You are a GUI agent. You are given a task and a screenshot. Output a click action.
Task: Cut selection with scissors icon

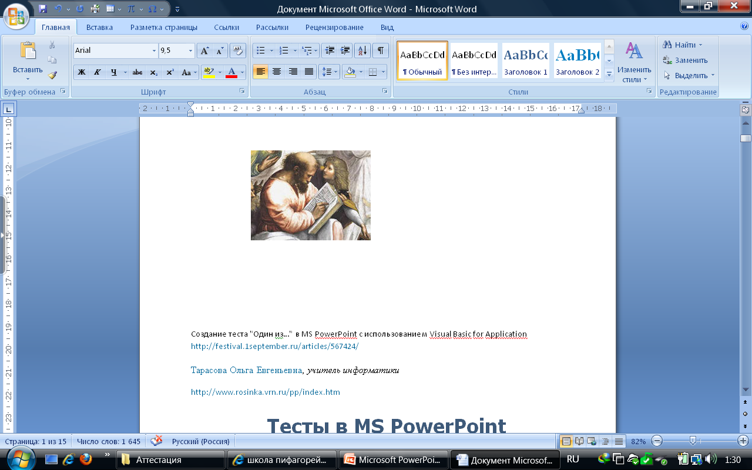tap(52, 45)
